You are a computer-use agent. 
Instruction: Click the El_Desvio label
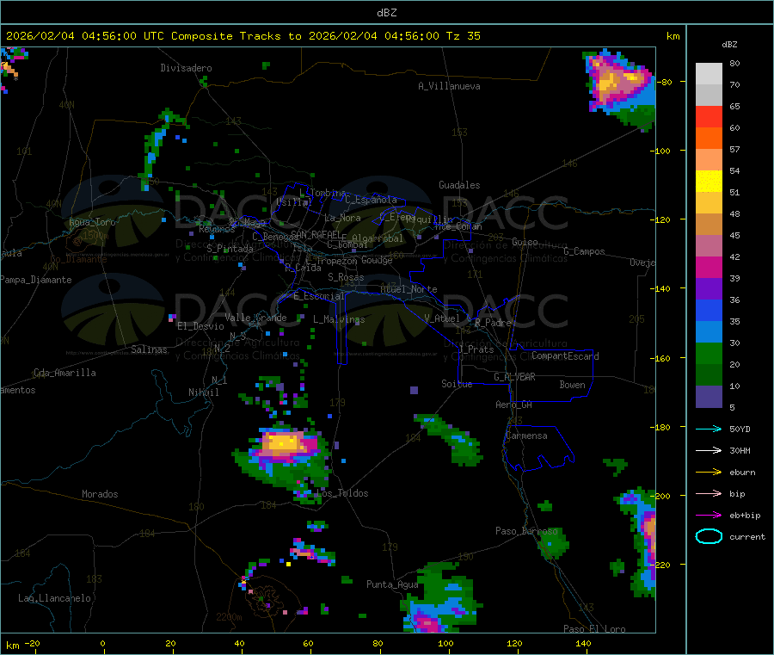click(x=200, y=326)
